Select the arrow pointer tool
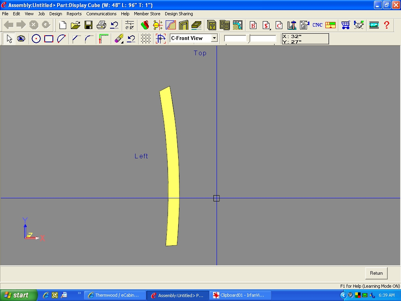 pos(9,39)
